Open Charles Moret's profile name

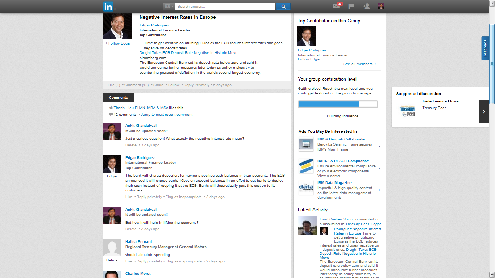[x=138, y=274]
